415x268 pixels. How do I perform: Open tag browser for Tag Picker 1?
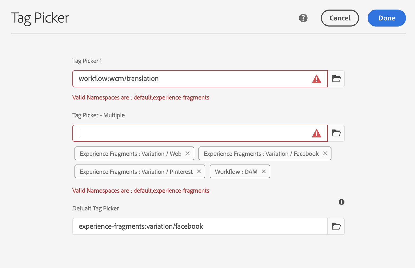[336, 79]
